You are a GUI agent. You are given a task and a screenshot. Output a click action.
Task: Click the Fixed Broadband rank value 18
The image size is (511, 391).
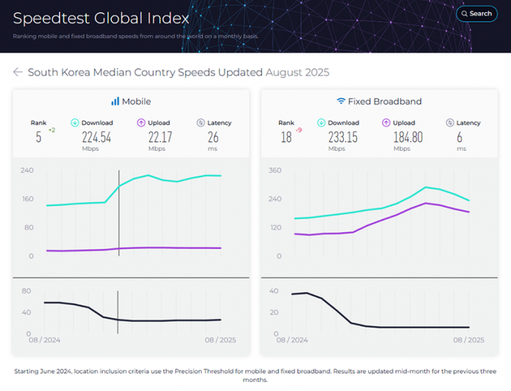[x=285, y=137]
